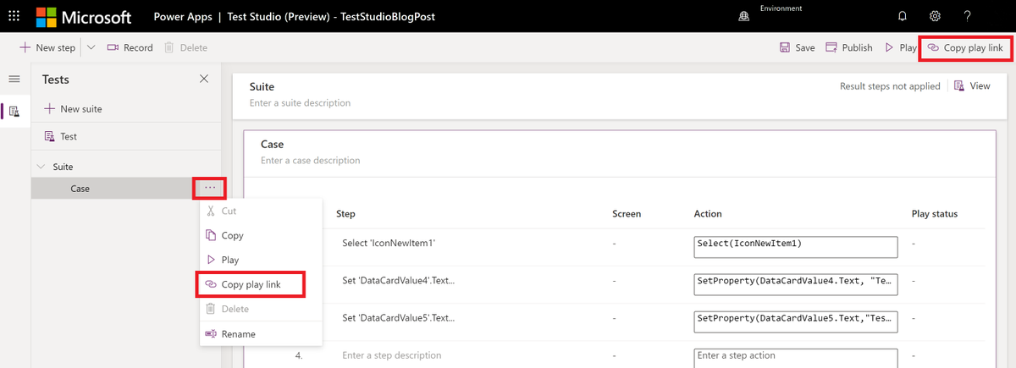Click the Select(IconNewItem1) action field
This screenshot has height=368, width=1016.
795,246
